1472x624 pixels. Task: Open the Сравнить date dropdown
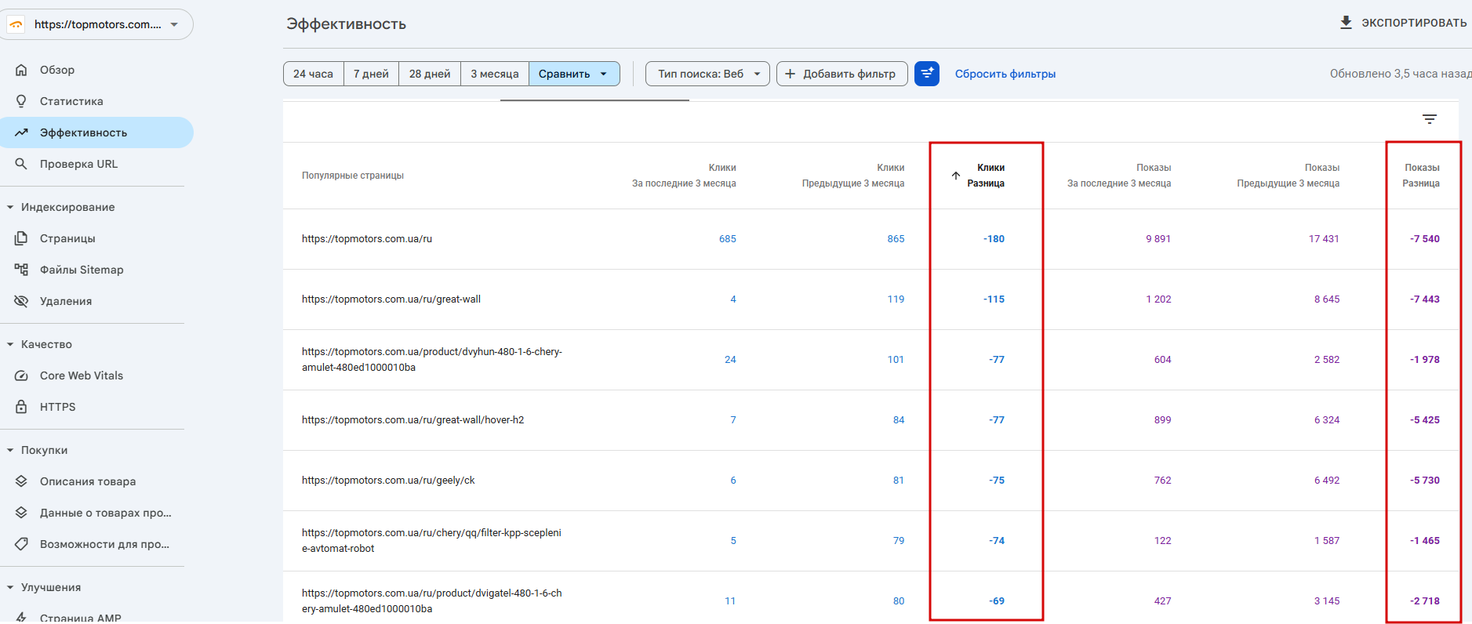pyautogui.click(x=574, y=74)
